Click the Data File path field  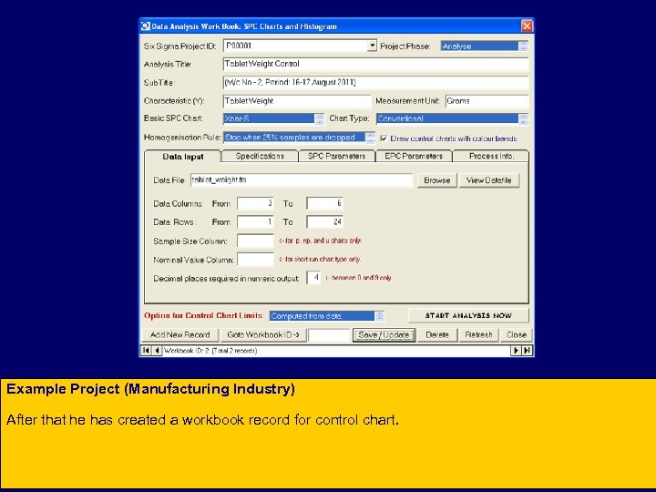tap(302, 179)
